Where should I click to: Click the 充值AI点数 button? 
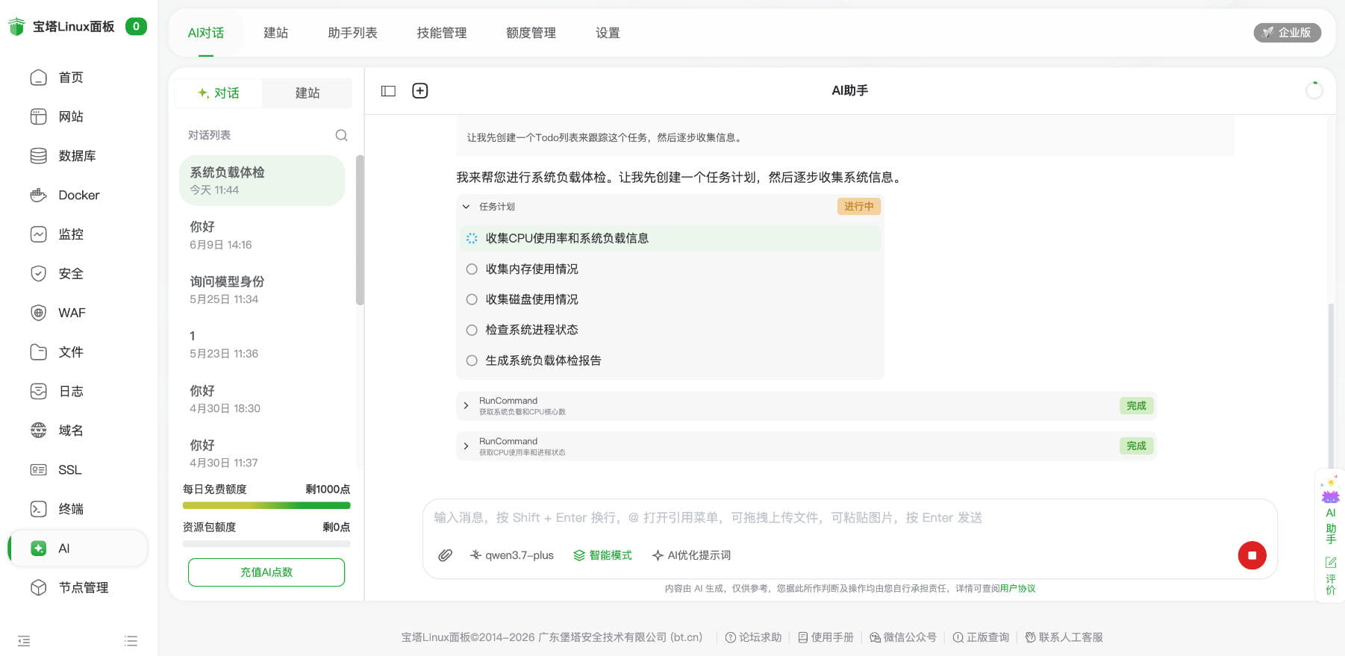(266, 572)
